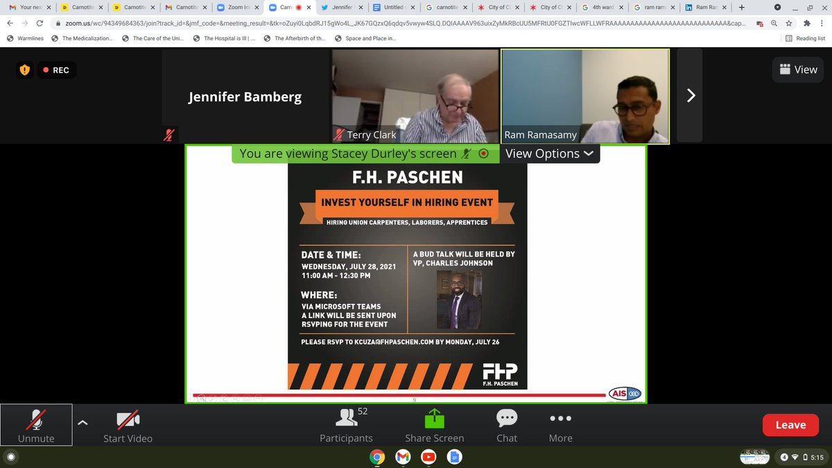Image resolution: width=832 pixels, height=468 pixels.
Task: Open the page zoom magnifier icon
Action: [x=773, y=23]
